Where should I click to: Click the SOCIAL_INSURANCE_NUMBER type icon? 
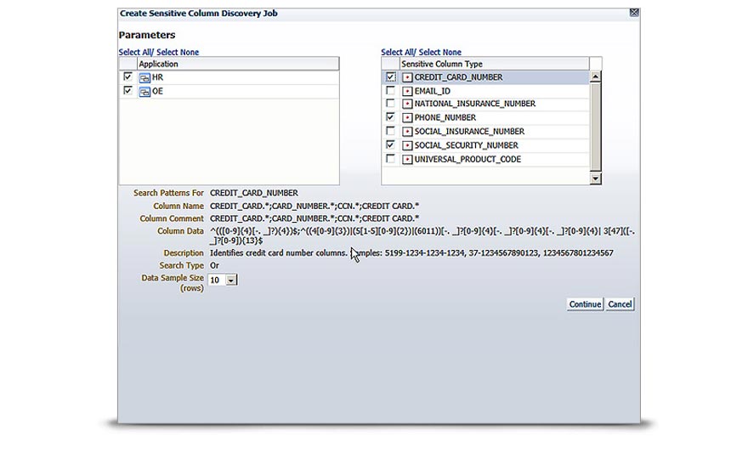pyautogui.click(x=407, y=132)
